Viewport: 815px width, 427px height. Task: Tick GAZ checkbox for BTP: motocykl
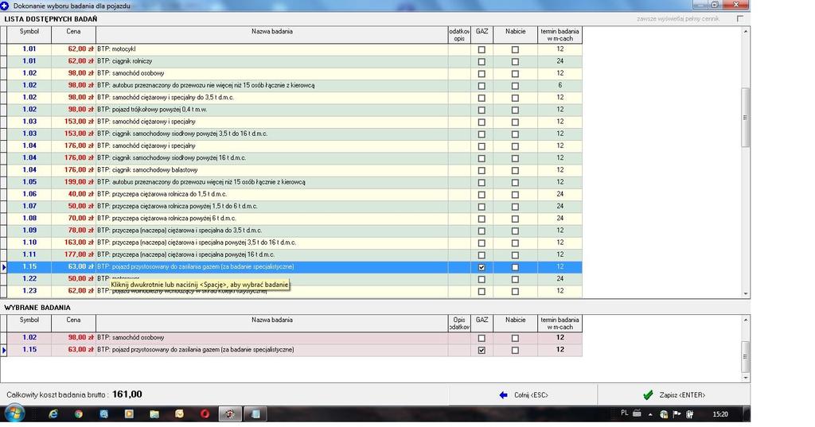(482, 49)
